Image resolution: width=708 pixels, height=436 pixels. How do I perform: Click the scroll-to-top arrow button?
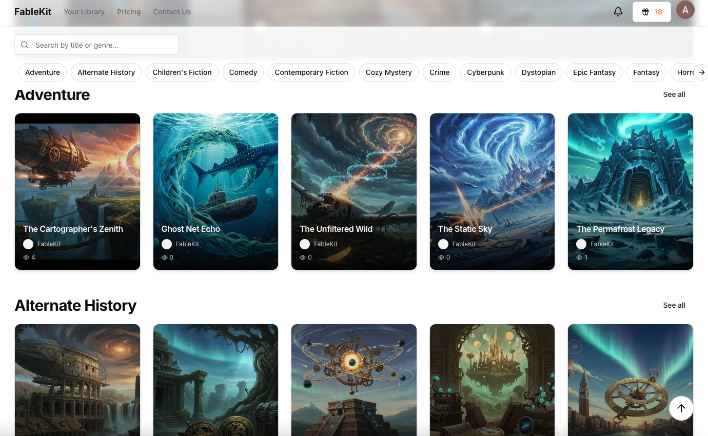point(681,408)
